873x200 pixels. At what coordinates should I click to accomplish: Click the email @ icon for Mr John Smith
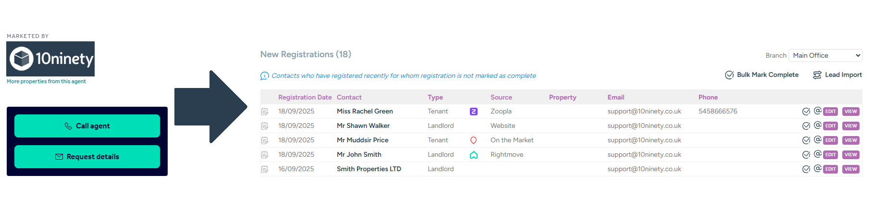[817, 154]
